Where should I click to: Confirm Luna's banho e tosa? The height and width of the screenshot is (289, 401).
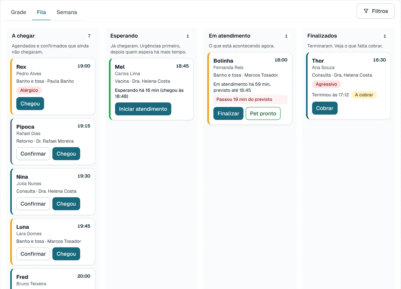[33, 254]
